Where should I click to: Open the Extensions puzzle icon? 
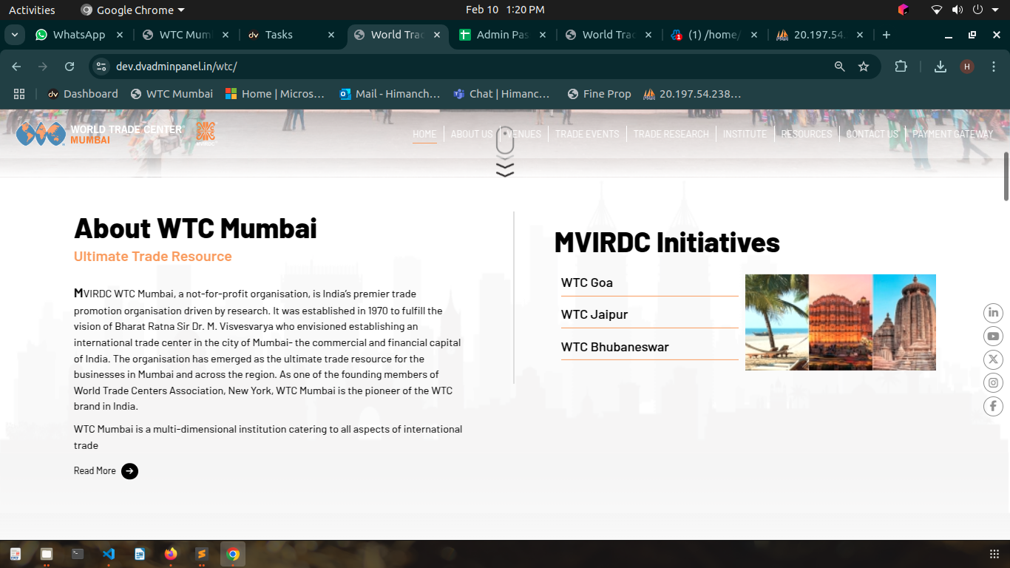(x=901, y=67)
